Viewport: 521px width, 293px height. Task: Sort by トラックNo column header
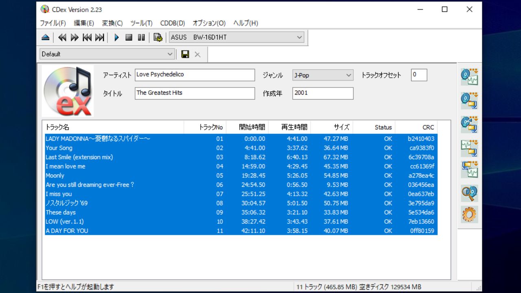(205, 127)
